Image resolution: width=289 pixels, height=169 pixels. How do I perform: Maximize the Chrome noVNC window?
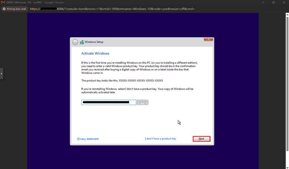coord(273,2)
